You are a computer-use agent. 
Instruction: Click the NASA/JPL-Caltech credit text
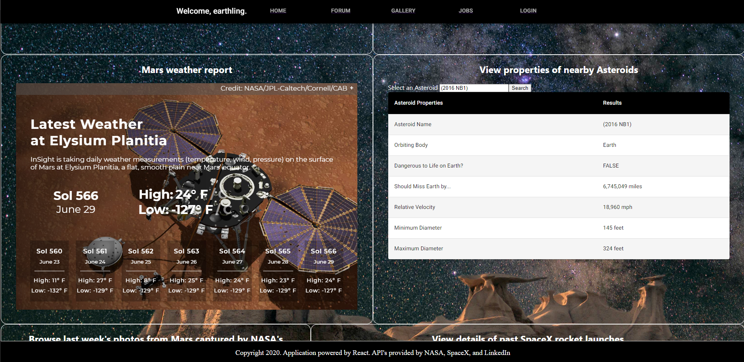[284, 88]
